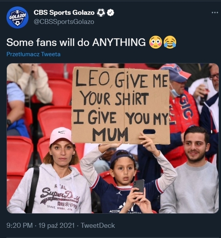Translate tweet via Przetłumacz Tweeta link
The image size is (221, 238).
[x=34, y=54]
